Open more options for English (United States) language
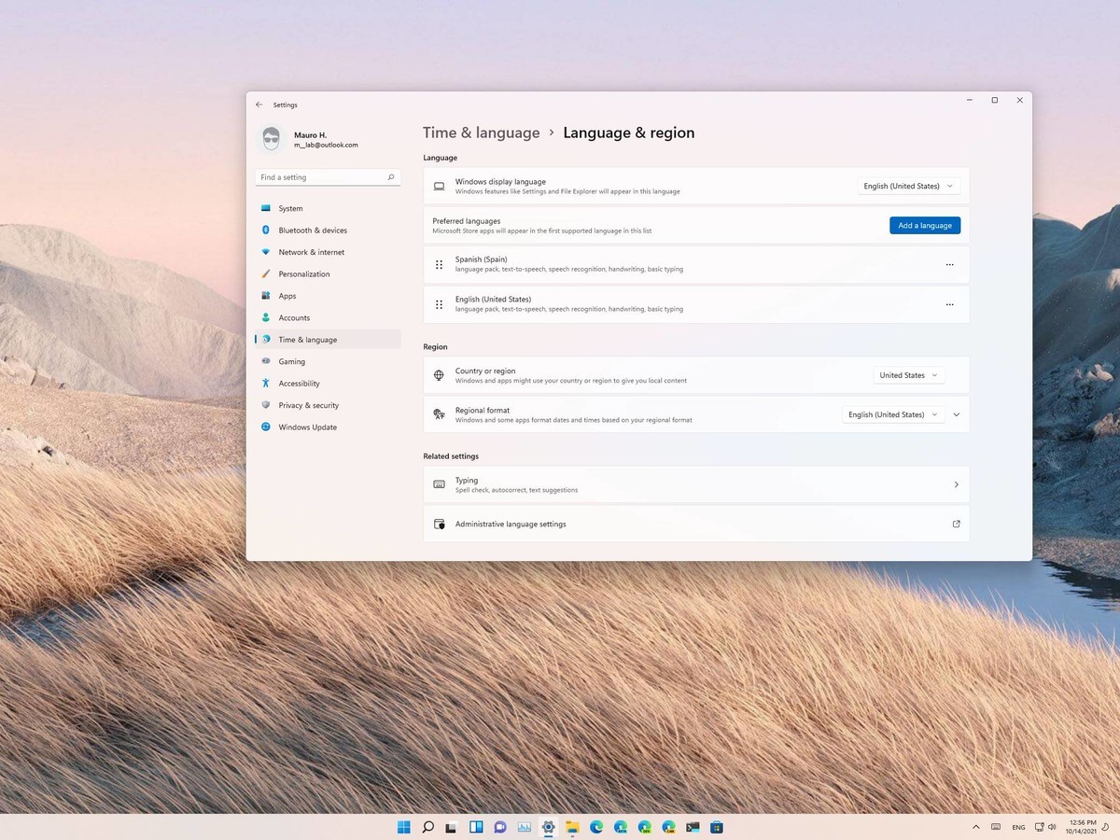Screen dimensions: 1120x840 949,304
